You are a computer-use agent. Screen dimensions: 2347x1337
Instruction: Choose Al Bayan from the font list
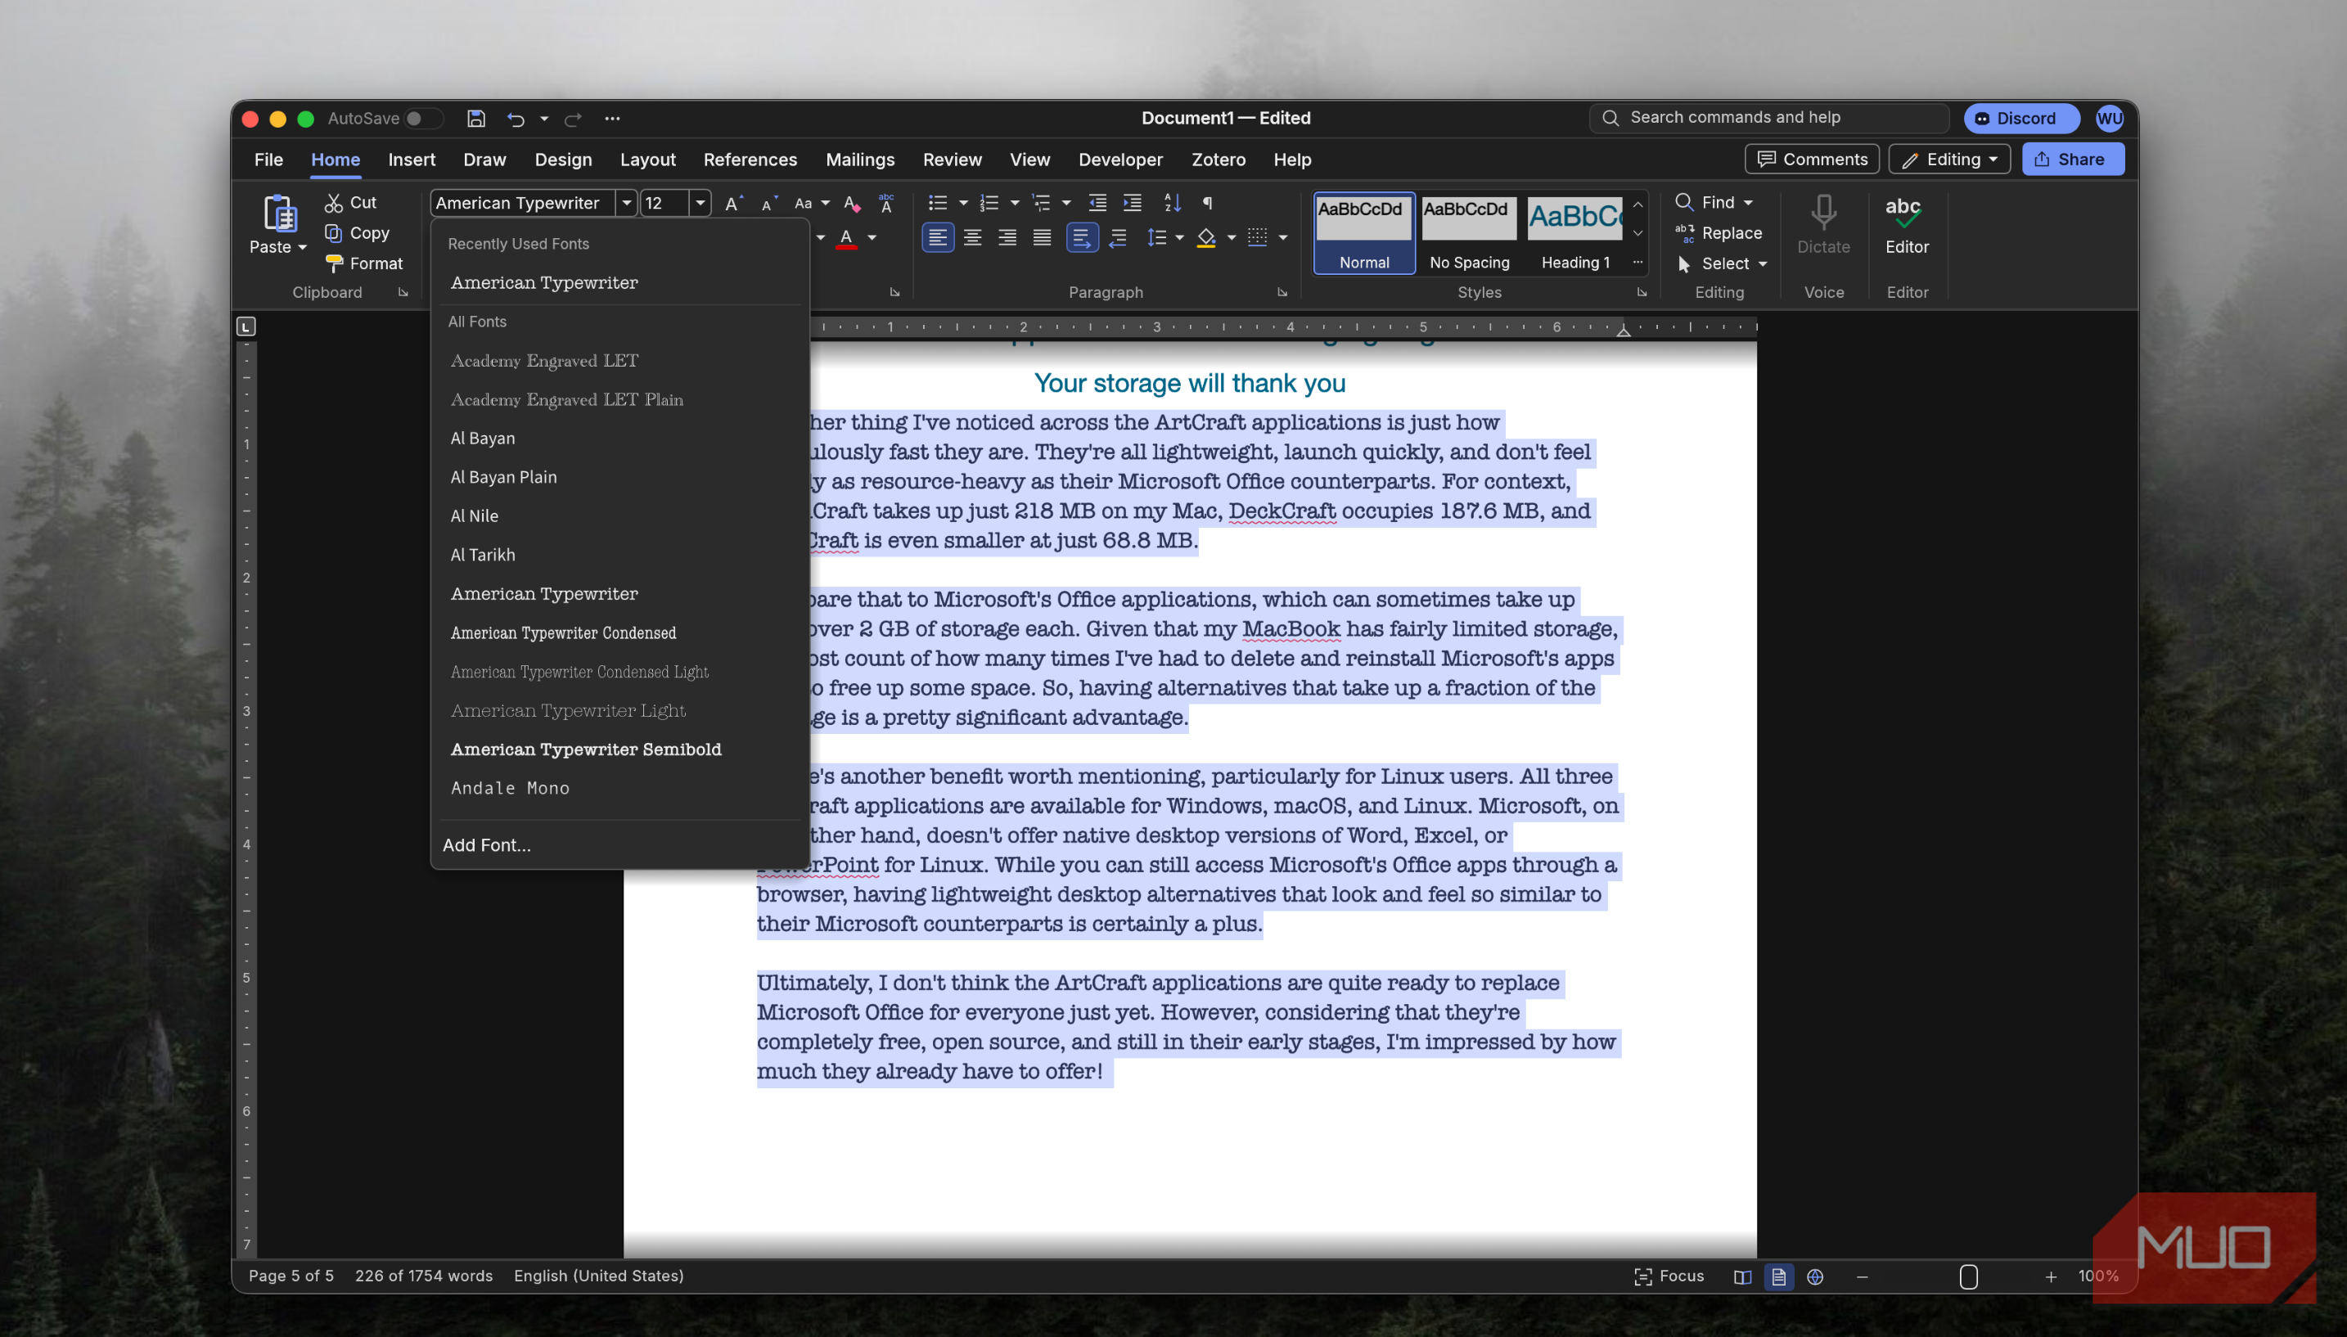619,438
